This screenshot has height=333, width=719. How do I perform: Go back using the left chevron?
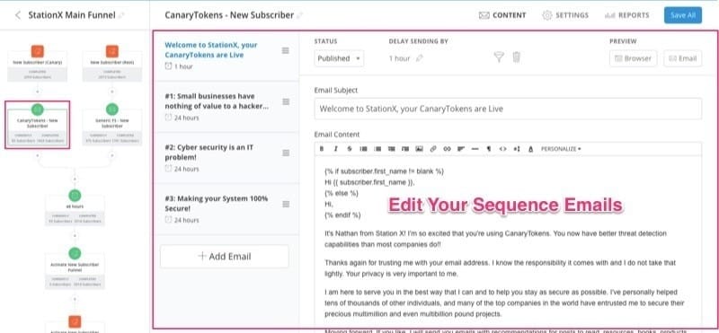tap(17, 15)
